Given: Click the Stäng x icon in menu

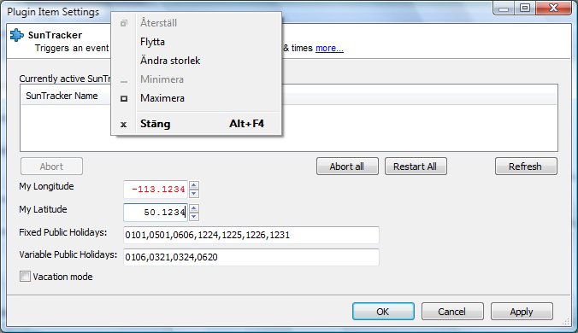Looking at the screenshot, I should click(123, 125).
